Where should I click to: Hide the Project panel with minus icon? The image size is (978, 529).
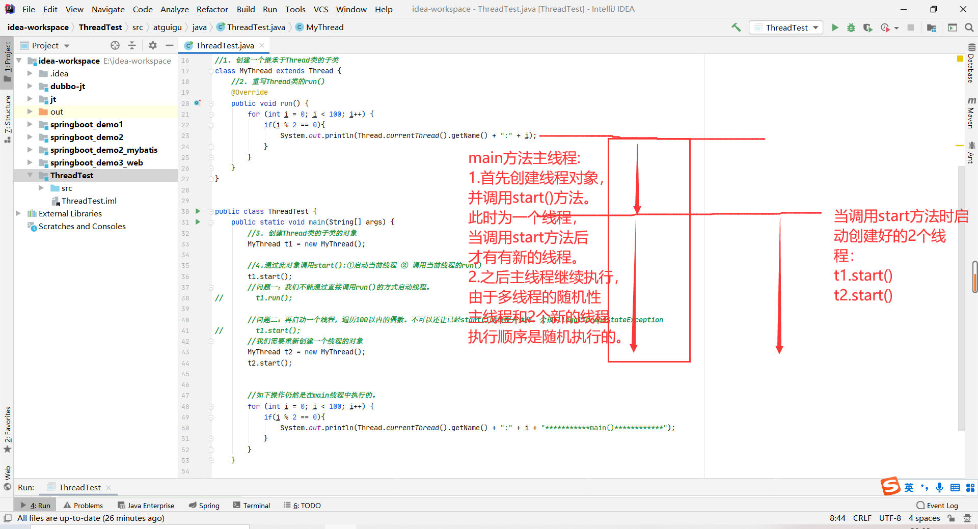170,45
